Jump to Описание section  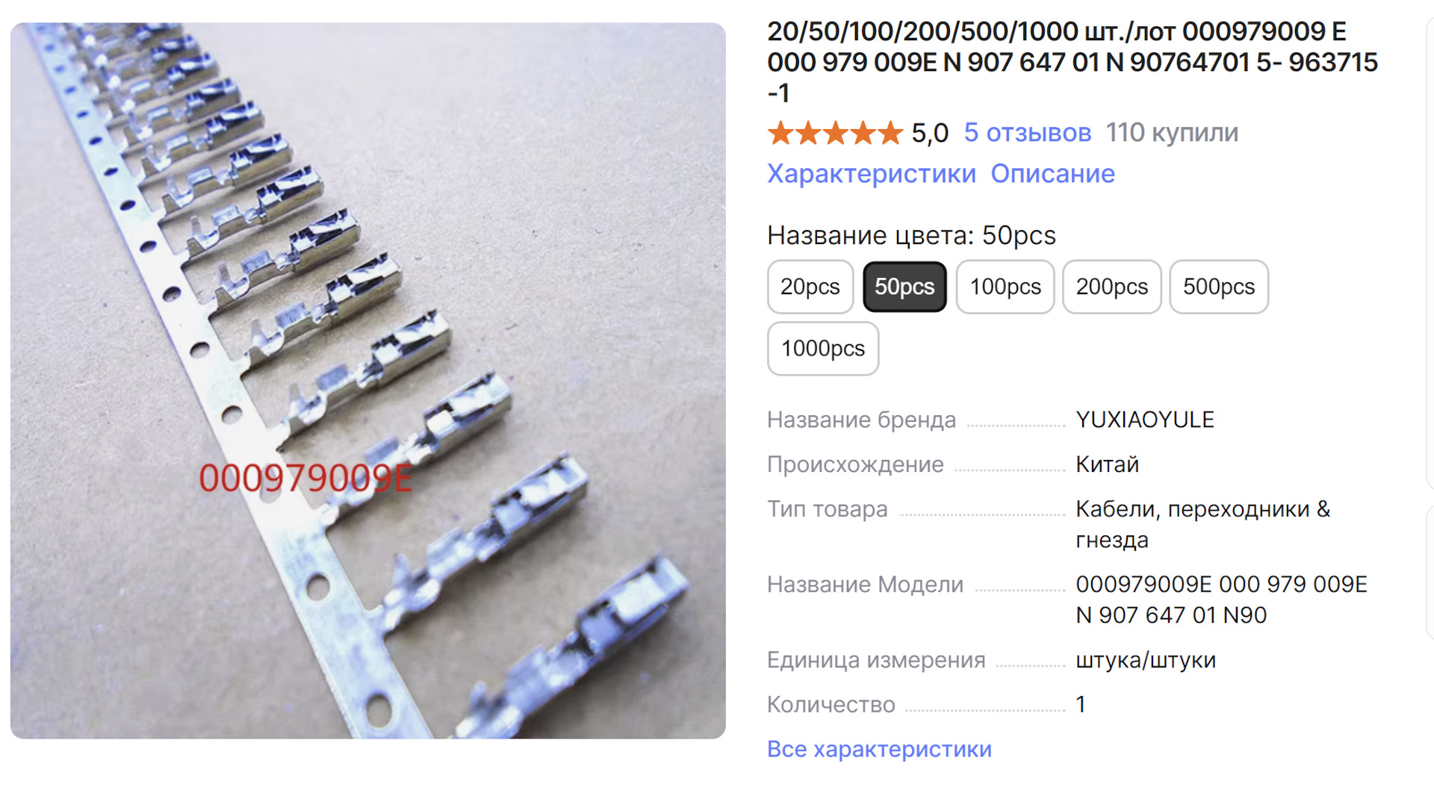pyautogui.click(x=1052, y=174)
